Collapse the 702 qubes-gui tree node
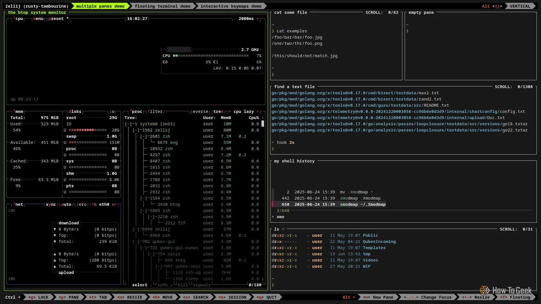The width and height of the screenshot is (541, 304). (136, 242)
